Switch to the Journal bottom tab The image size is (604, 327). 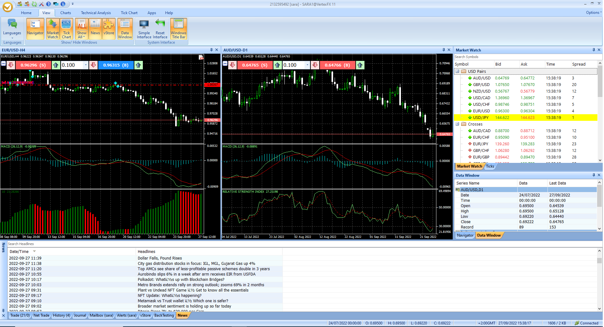(x=80, y=315)
